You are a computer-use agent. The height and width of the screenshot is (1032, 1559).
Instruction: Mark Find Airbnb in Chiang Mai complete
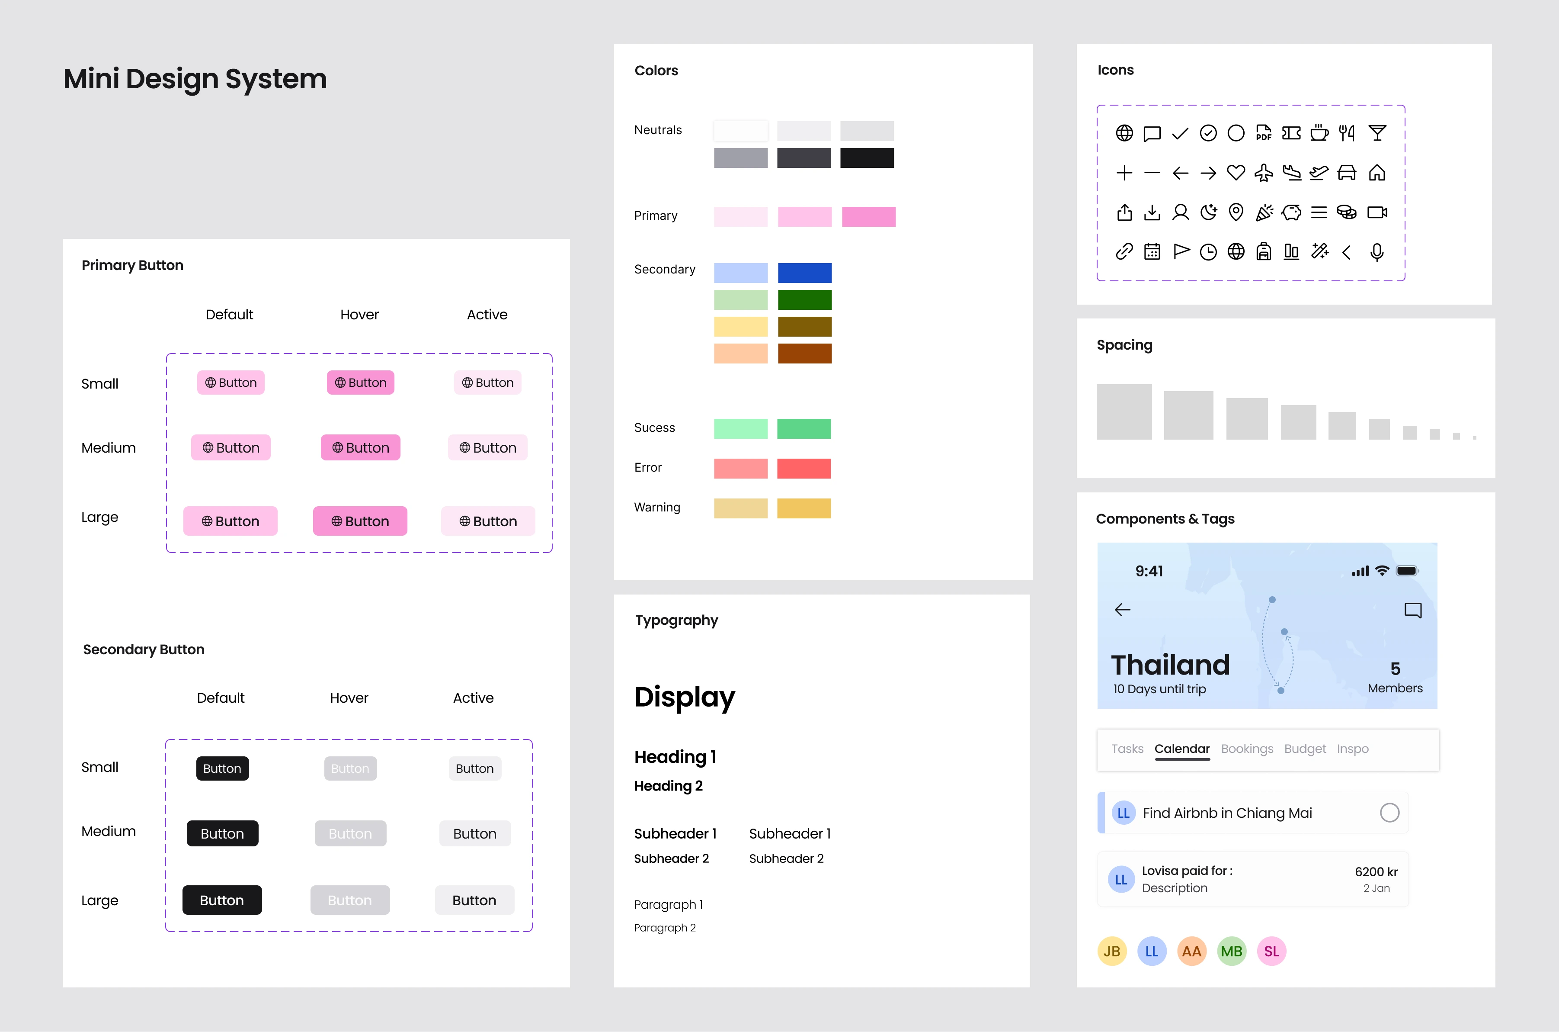coord(1389,813)
